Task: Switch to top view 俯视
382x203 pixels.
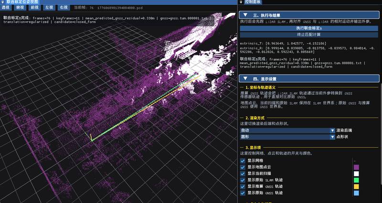Action: [x=20, y=8]
